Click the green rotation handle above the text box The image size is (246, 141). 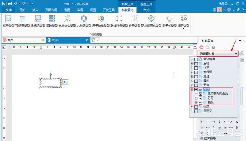(x=50, y=75)
